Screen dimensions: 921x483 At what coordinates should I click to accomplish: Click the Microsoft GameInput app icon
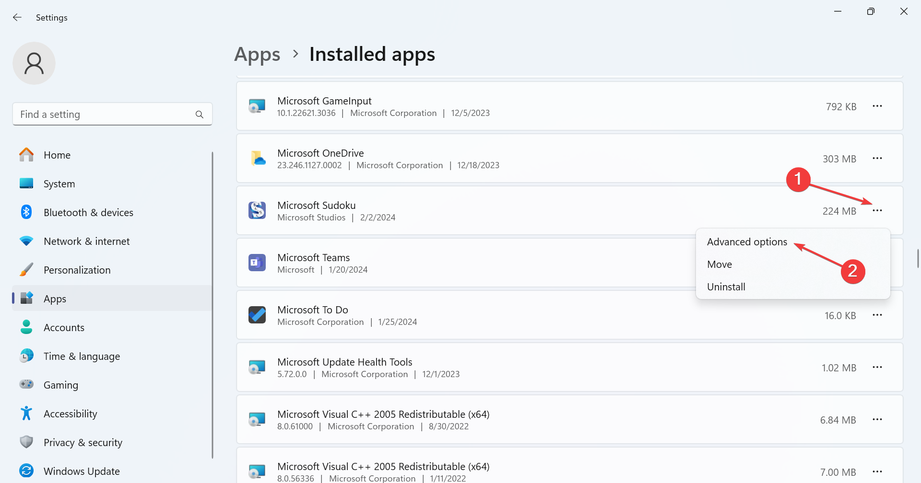(257, 106)
